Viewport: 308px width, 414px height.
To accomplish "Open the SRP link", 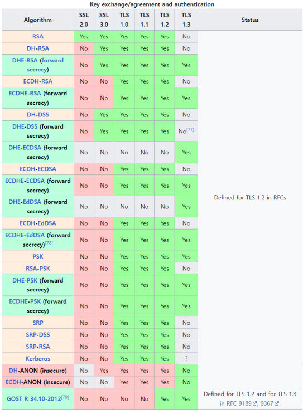I will click(38, 323).
